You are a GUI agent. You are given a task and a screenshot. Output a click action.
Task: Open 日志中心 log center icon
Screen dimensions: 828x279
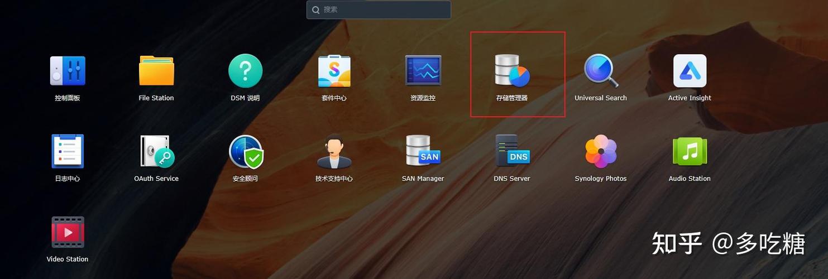click(x=68, y=151)
